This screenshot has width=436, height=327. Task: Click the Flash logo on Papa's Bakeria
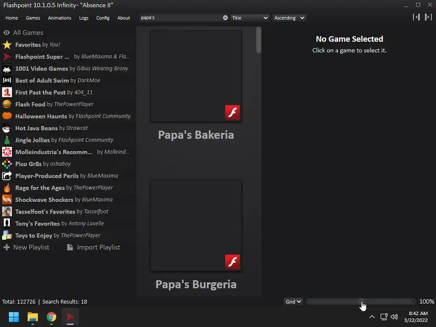click(x=232, y=112)
